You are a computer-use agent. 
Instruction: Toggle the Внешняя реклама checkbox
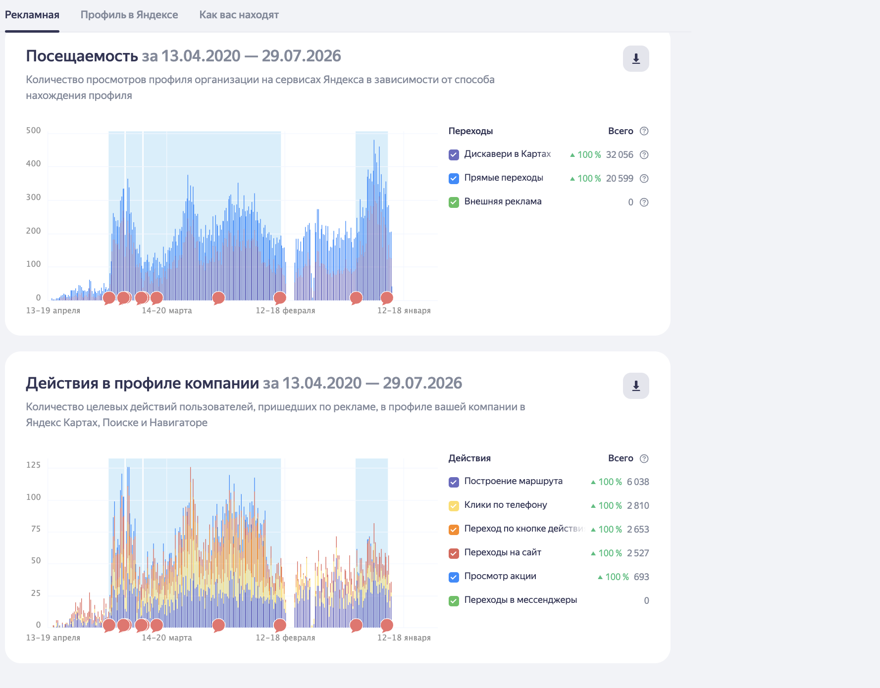click(x=454, y=202)
